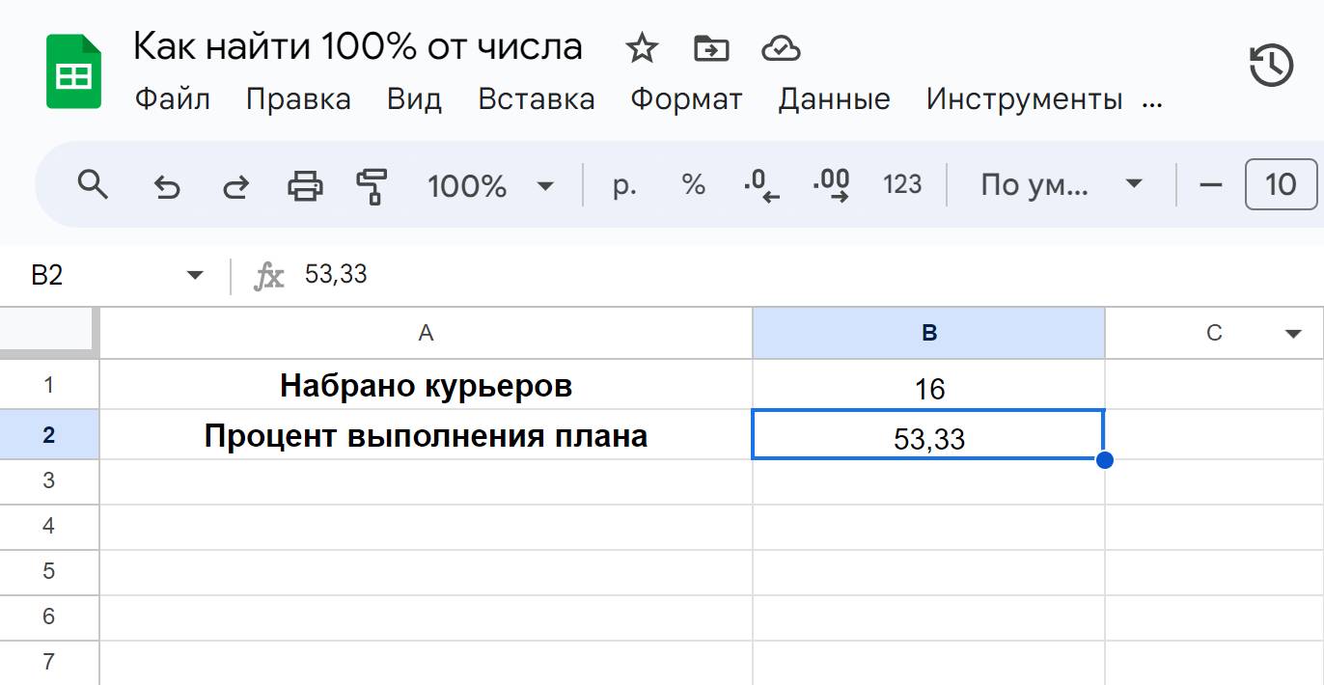Print the spreadsheet
Screen dimensions: 1324x685
305,184
